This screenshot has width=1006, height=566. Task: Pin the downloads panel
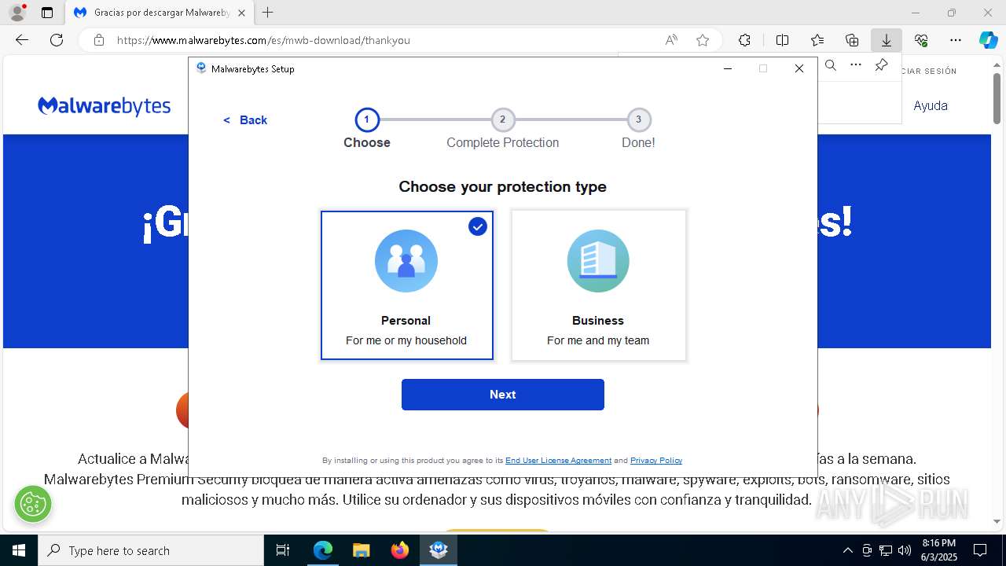click(x=882, y=65)
